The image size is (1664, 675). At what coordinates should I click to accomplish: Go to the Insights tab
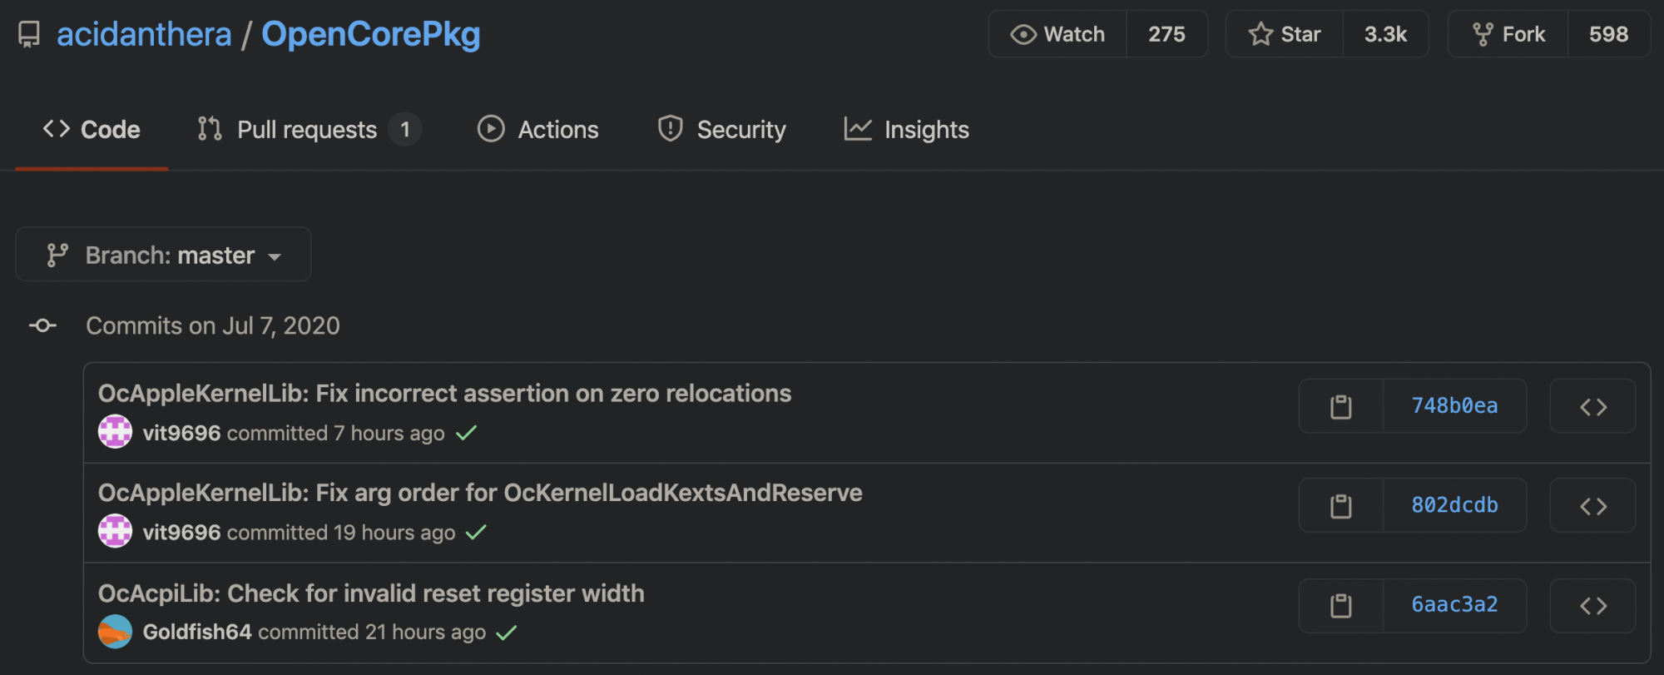(x=907, y=130)
